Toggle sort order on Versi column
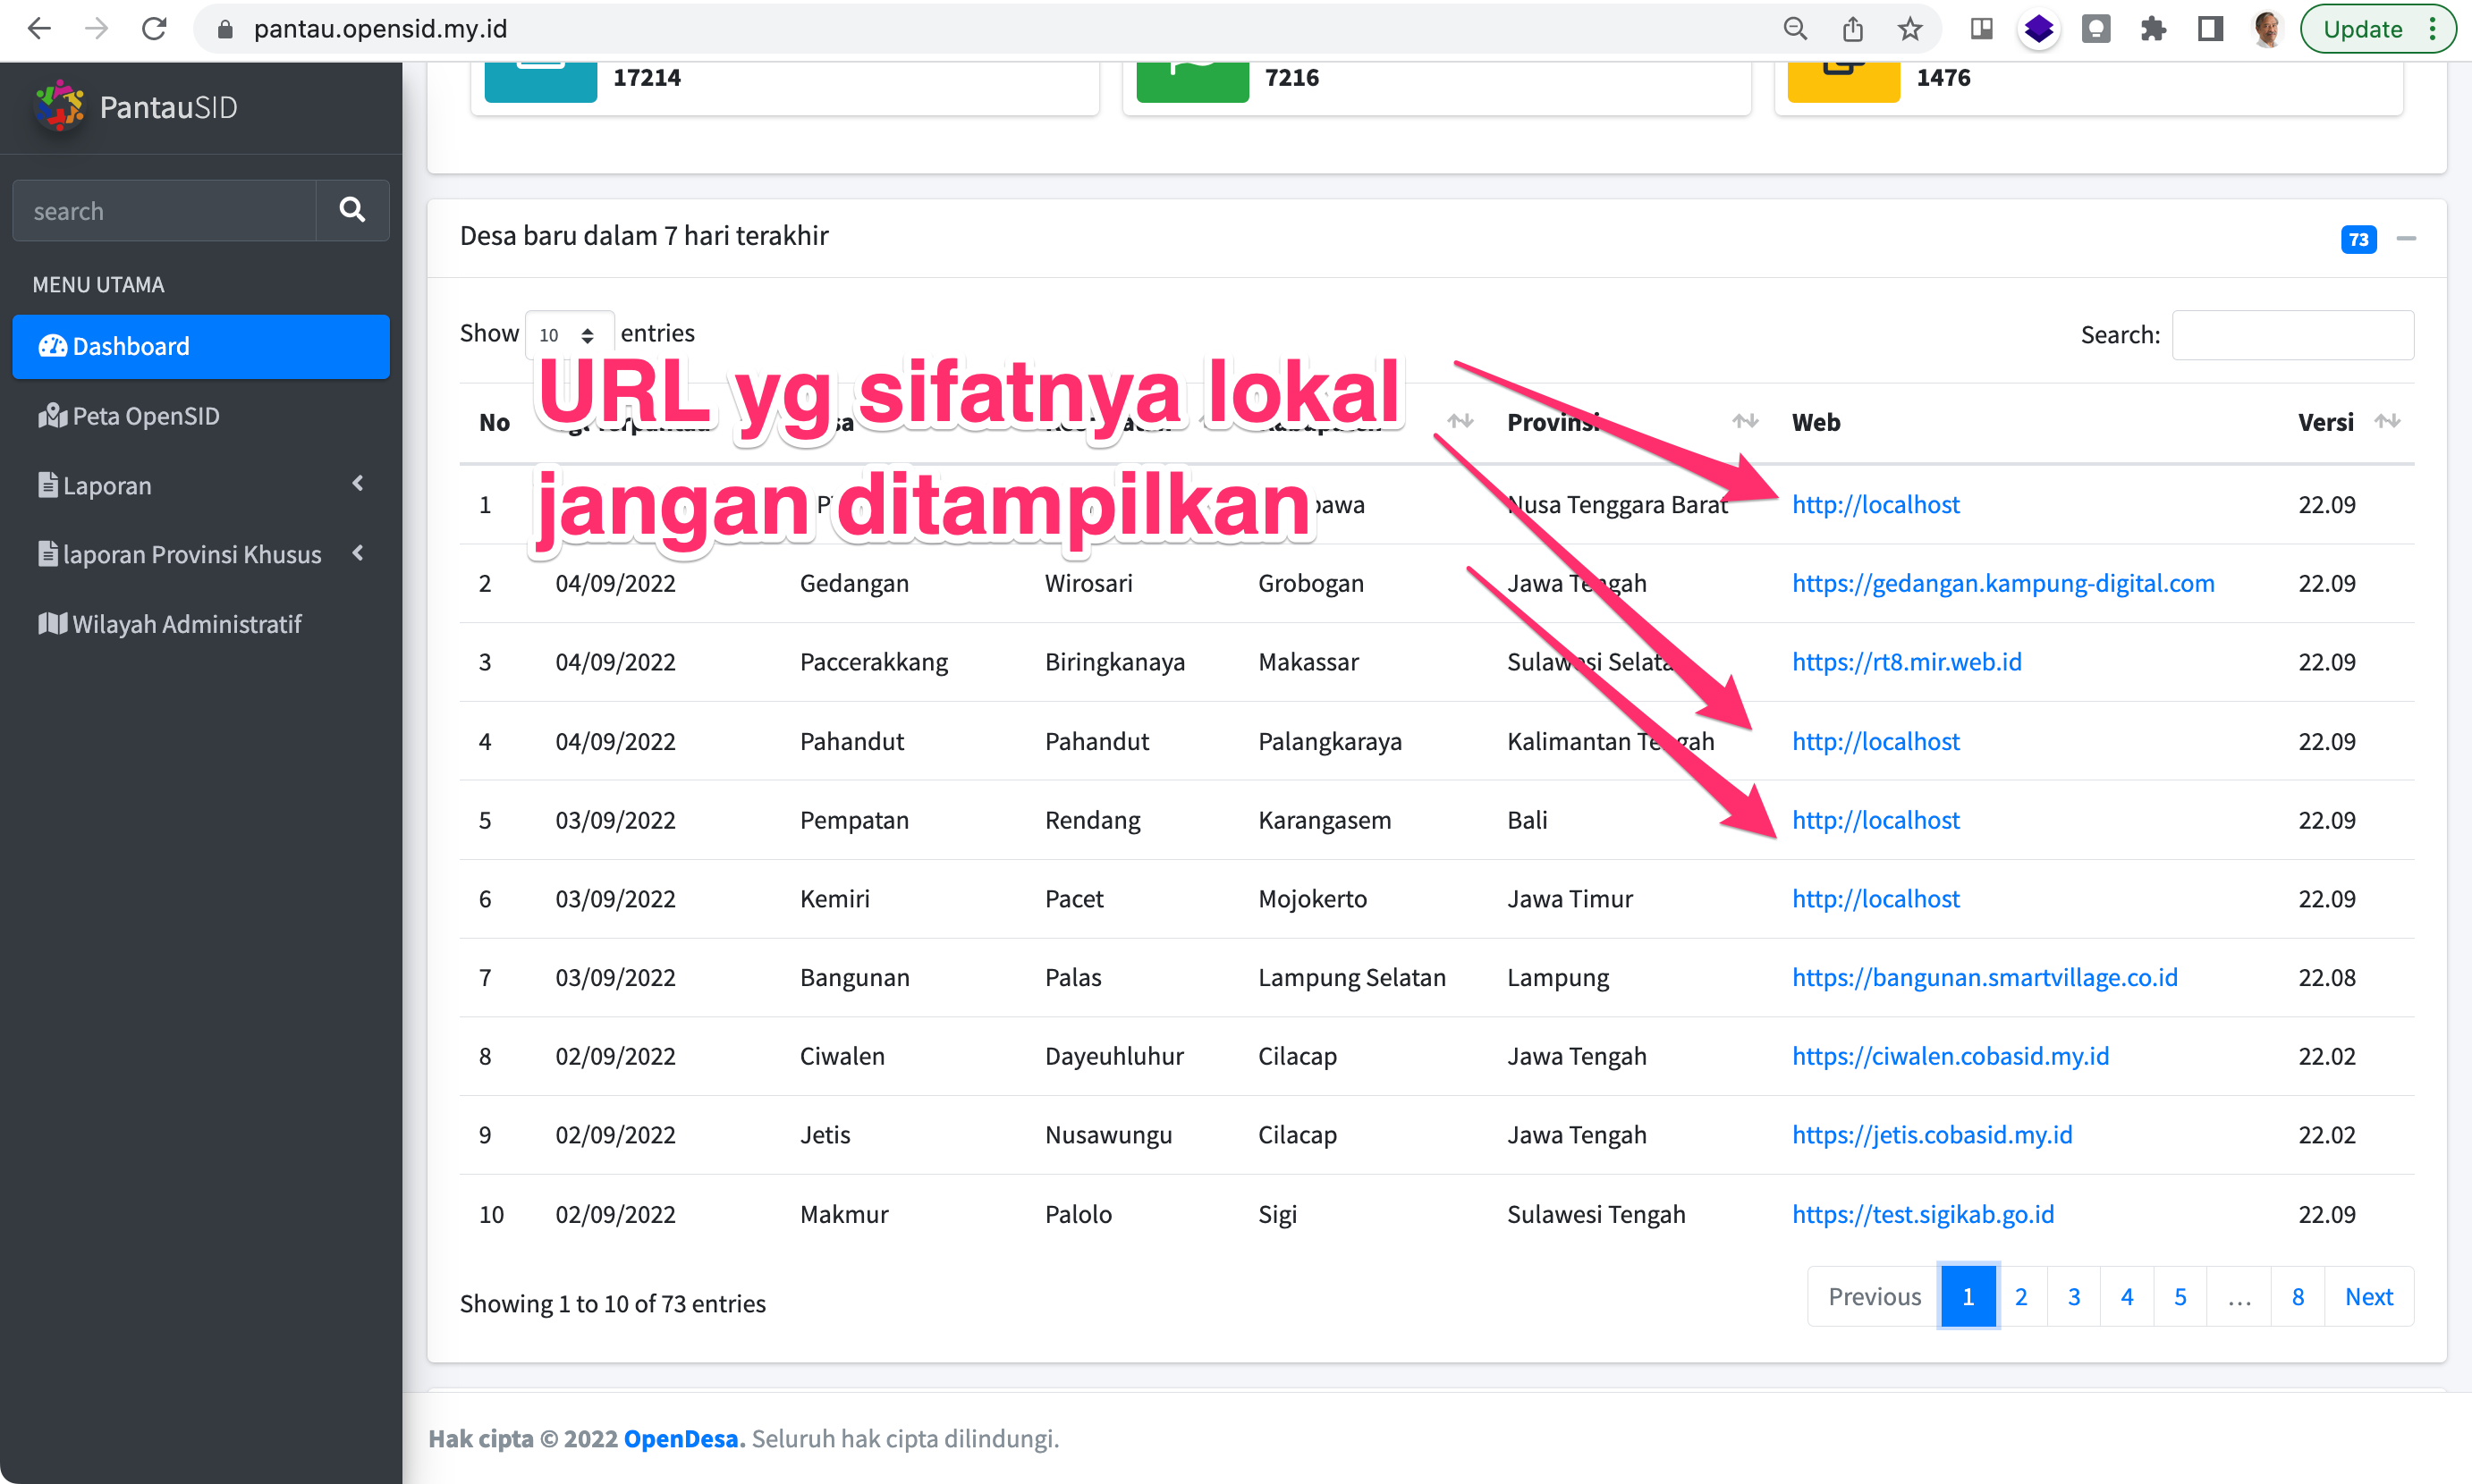Screen dimensions: 2472x1484 coord(2389,421)
